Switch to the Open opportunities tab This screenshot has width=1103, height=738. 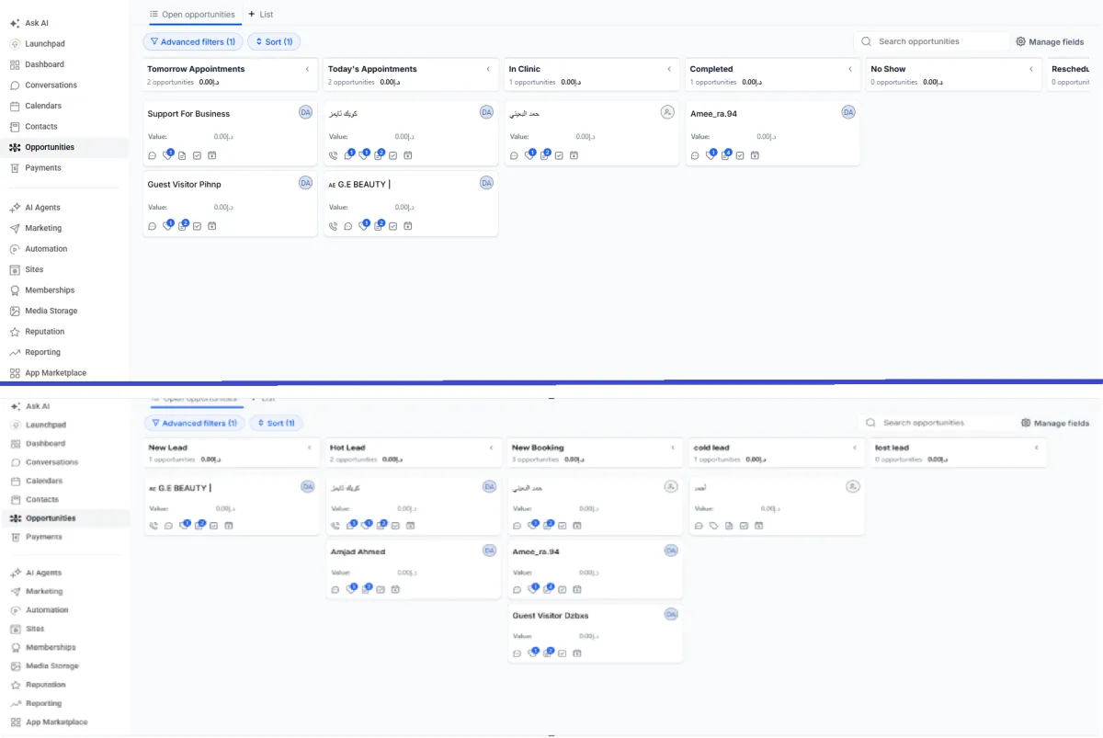[192, 15]
